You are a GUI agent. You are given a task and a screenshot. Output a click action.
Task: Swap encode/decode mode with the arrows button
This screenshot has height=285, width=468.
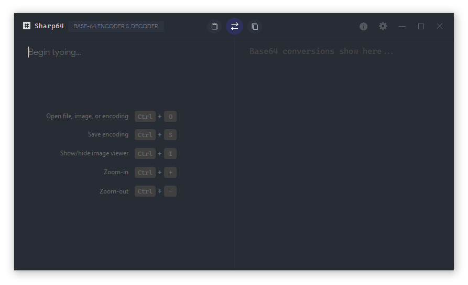(x=234, y=27)
